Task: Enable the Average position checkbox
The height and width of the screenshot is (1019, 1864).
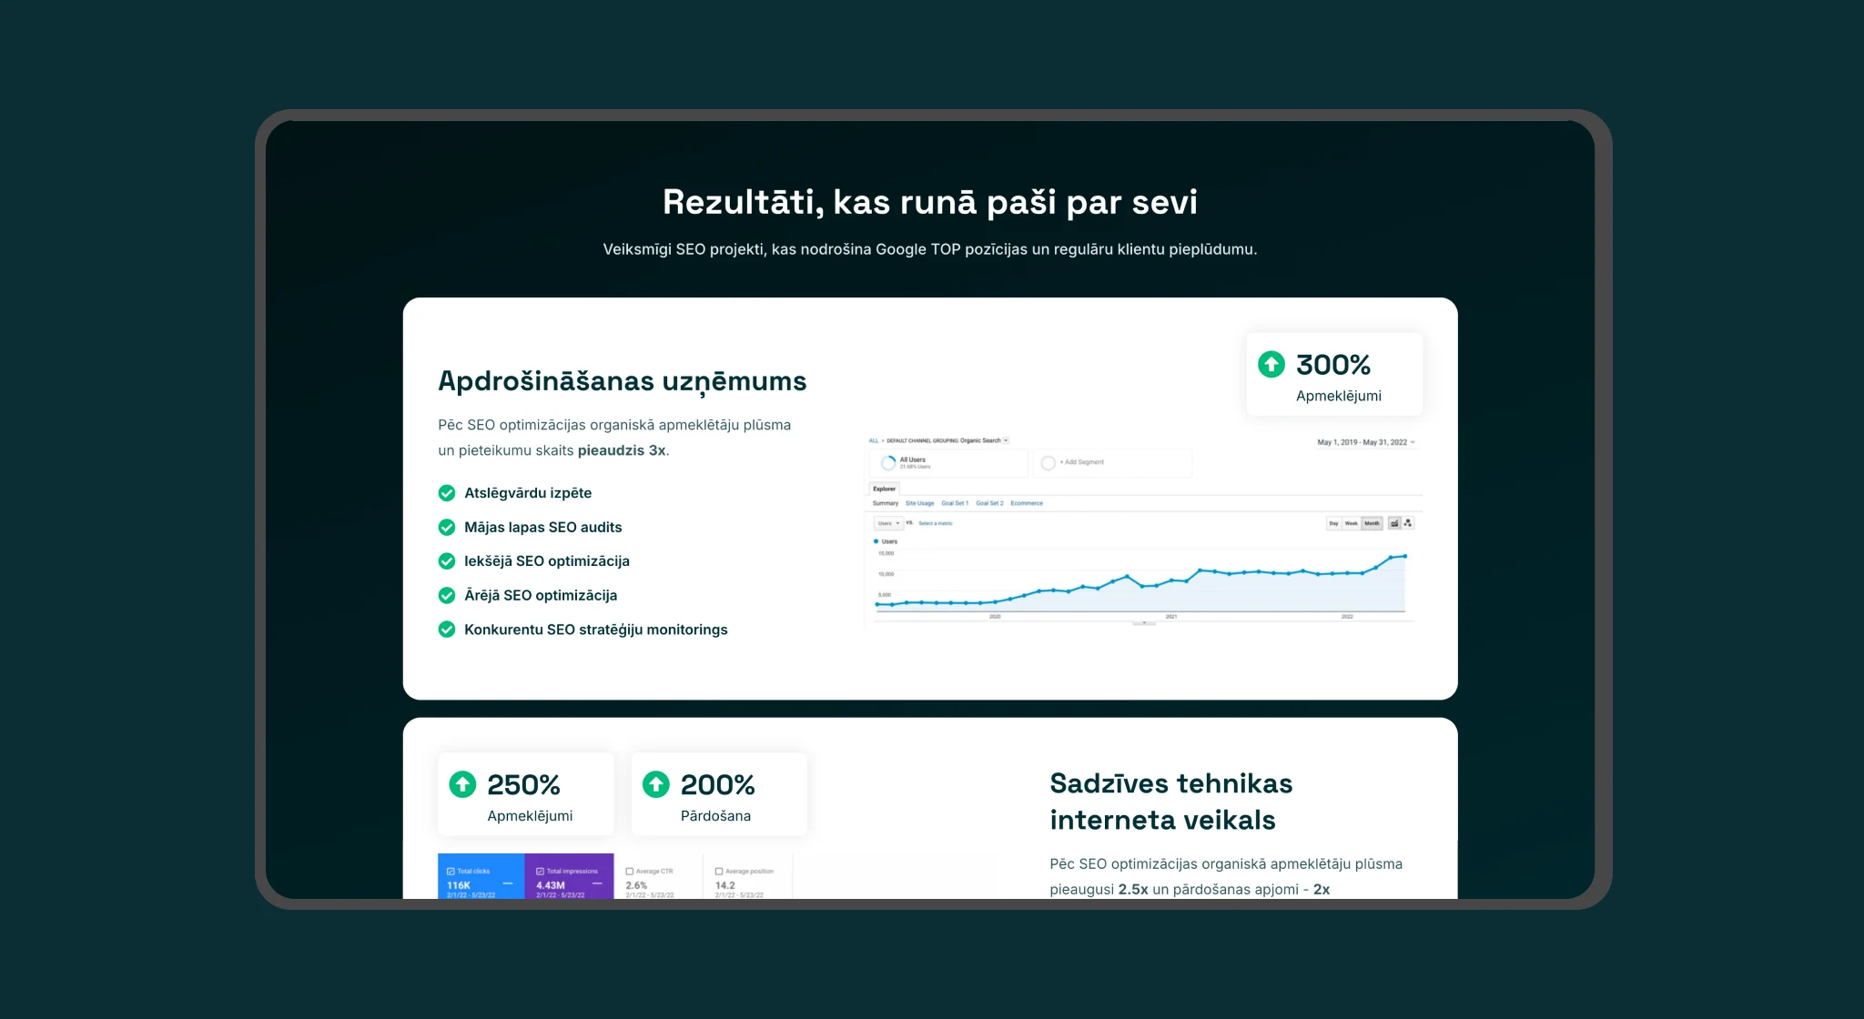Action: coord(719,871)
